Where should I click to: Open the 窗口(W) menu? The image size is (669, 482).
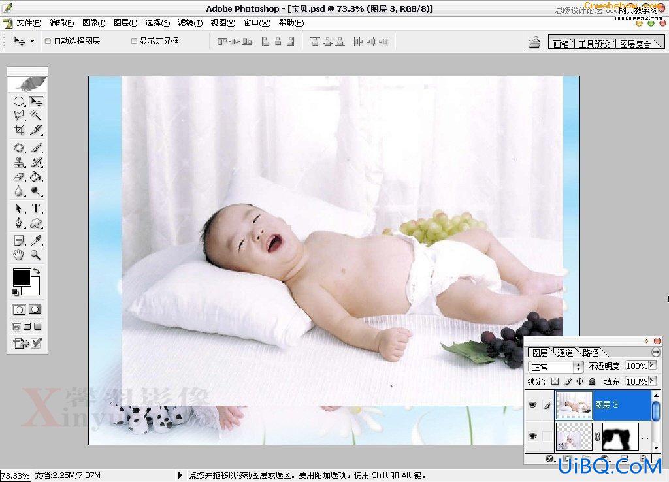(257, 23)
